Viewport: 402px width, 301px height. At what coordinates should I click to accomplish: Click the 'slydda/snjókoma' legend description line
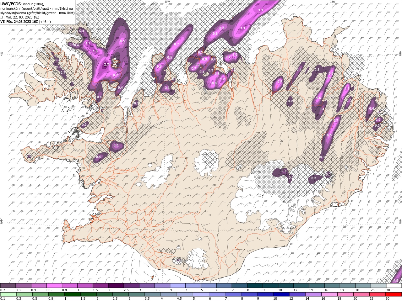click(37, 13)
